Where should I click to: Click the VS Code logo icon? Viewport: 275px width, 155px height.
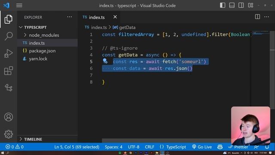pos(6,6)
